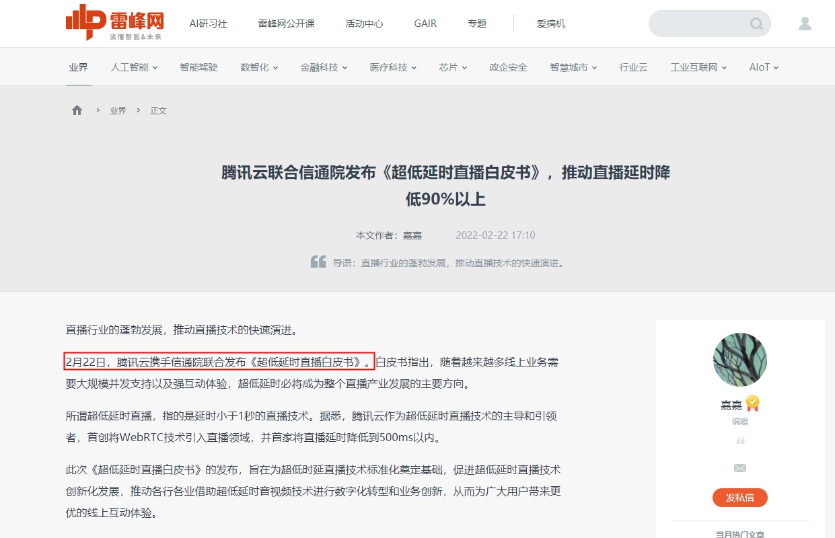The height and width of the screenshot is (538, 835).
Task: Expand the 人工智能 dropdown menu
Action: 134,67
